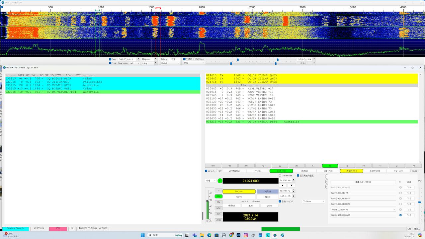Click the DX grid field NO13

268,197
